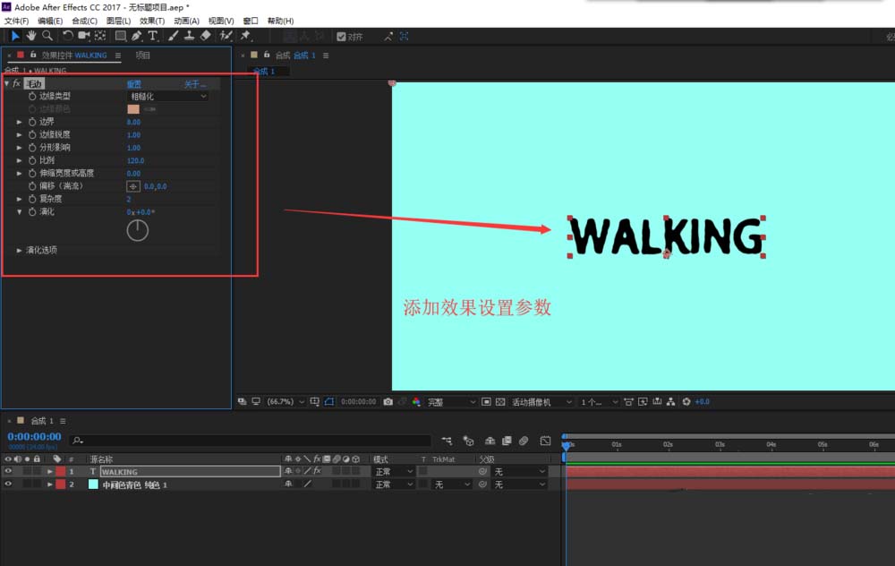Select the Clone Stamp tool

(189, 36)
